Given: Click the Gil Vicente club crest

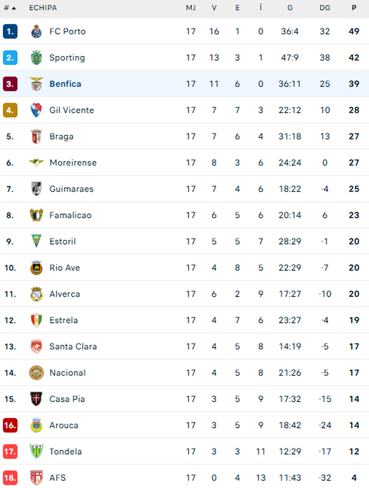Looking at the screenshot, I should 36,110.
